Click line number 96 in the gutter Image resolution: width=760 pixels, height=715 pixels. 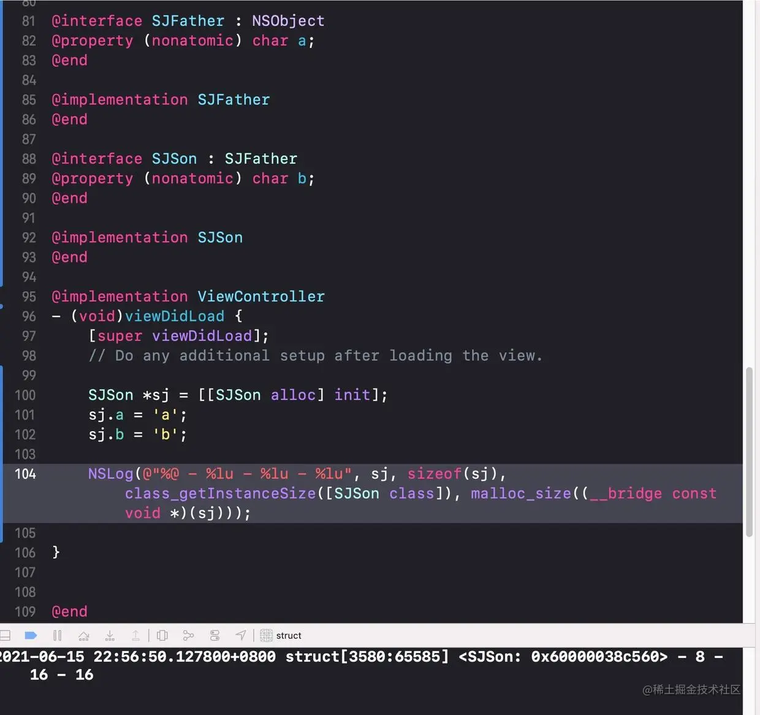tap(29, 316)
